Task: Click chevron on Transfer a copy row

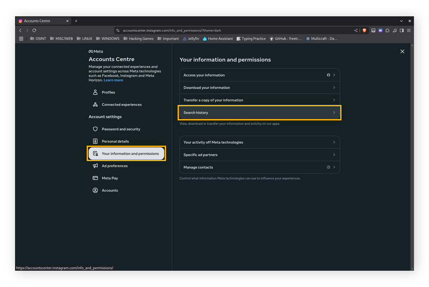Action: pyautogui.click(x=334, y=100)
